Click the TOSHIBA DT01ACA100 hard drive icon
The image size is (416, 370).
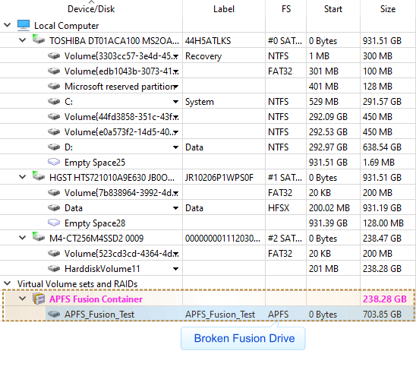[x=39, y=40]
